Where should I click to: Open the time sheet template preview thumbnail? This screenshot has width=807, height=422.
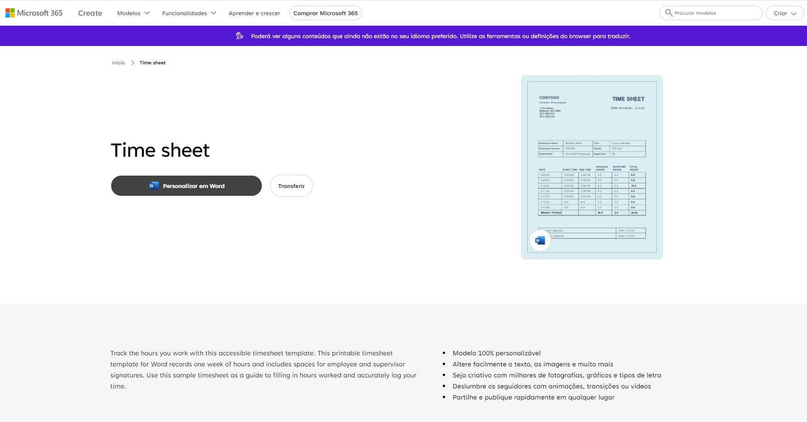592,167
